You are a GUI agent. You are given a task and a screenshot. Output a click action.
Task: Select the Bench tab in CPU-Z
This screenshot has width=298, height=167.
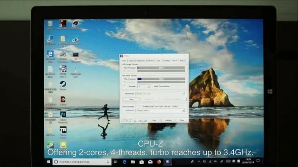(175, 60)
